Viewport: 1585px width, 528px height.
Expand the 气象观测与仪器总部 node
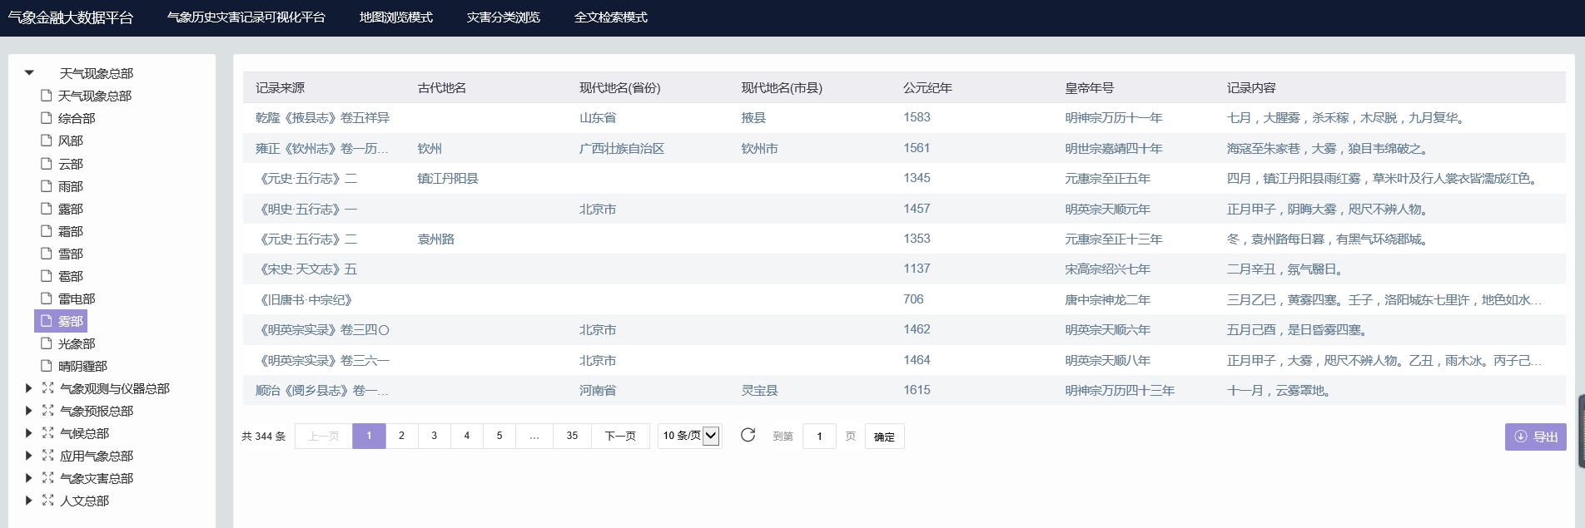coord(29,388)
